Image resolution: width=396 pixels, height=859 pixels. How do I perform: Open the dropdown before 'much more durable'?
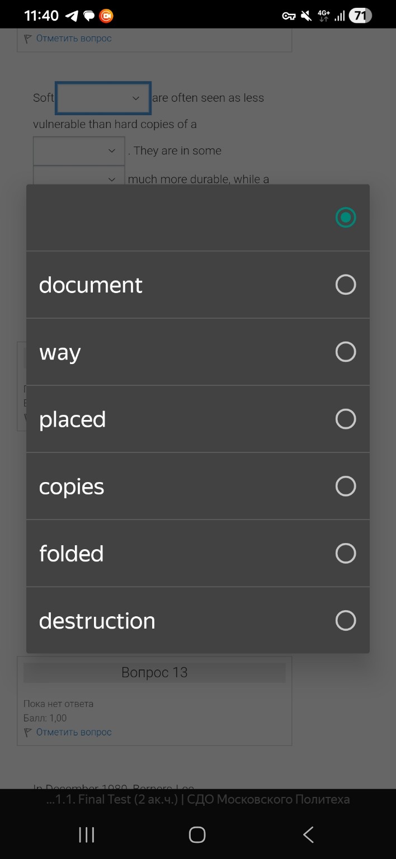point(79,177)
